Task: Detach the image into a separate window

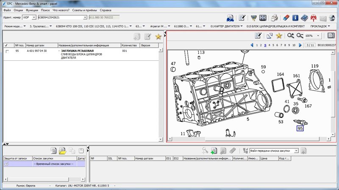Action: [270, 36]
